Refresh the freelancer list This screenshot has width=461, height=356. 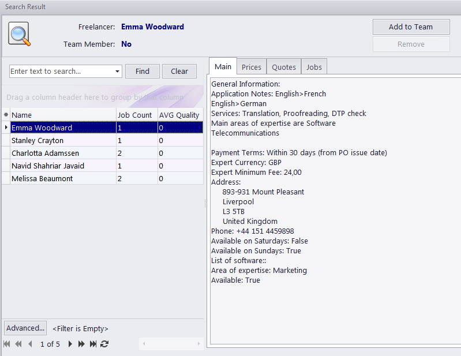104,344
